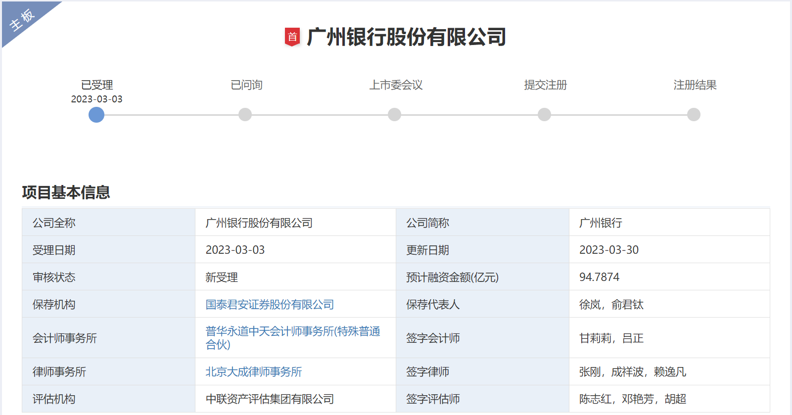Image resolution: width=792 pixels, height=415 pixels.
Task: Open the 北京大成律师事务所 law firm link
Action: point(254,372)
